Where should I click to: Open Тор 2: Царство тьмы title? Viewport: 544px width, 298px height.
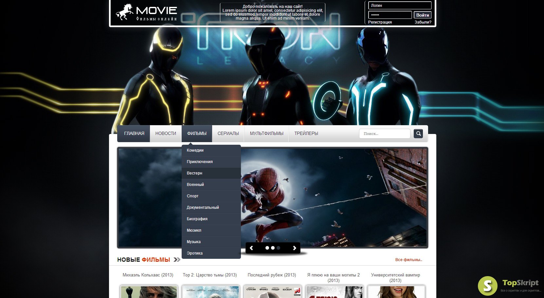click(210, 275)
